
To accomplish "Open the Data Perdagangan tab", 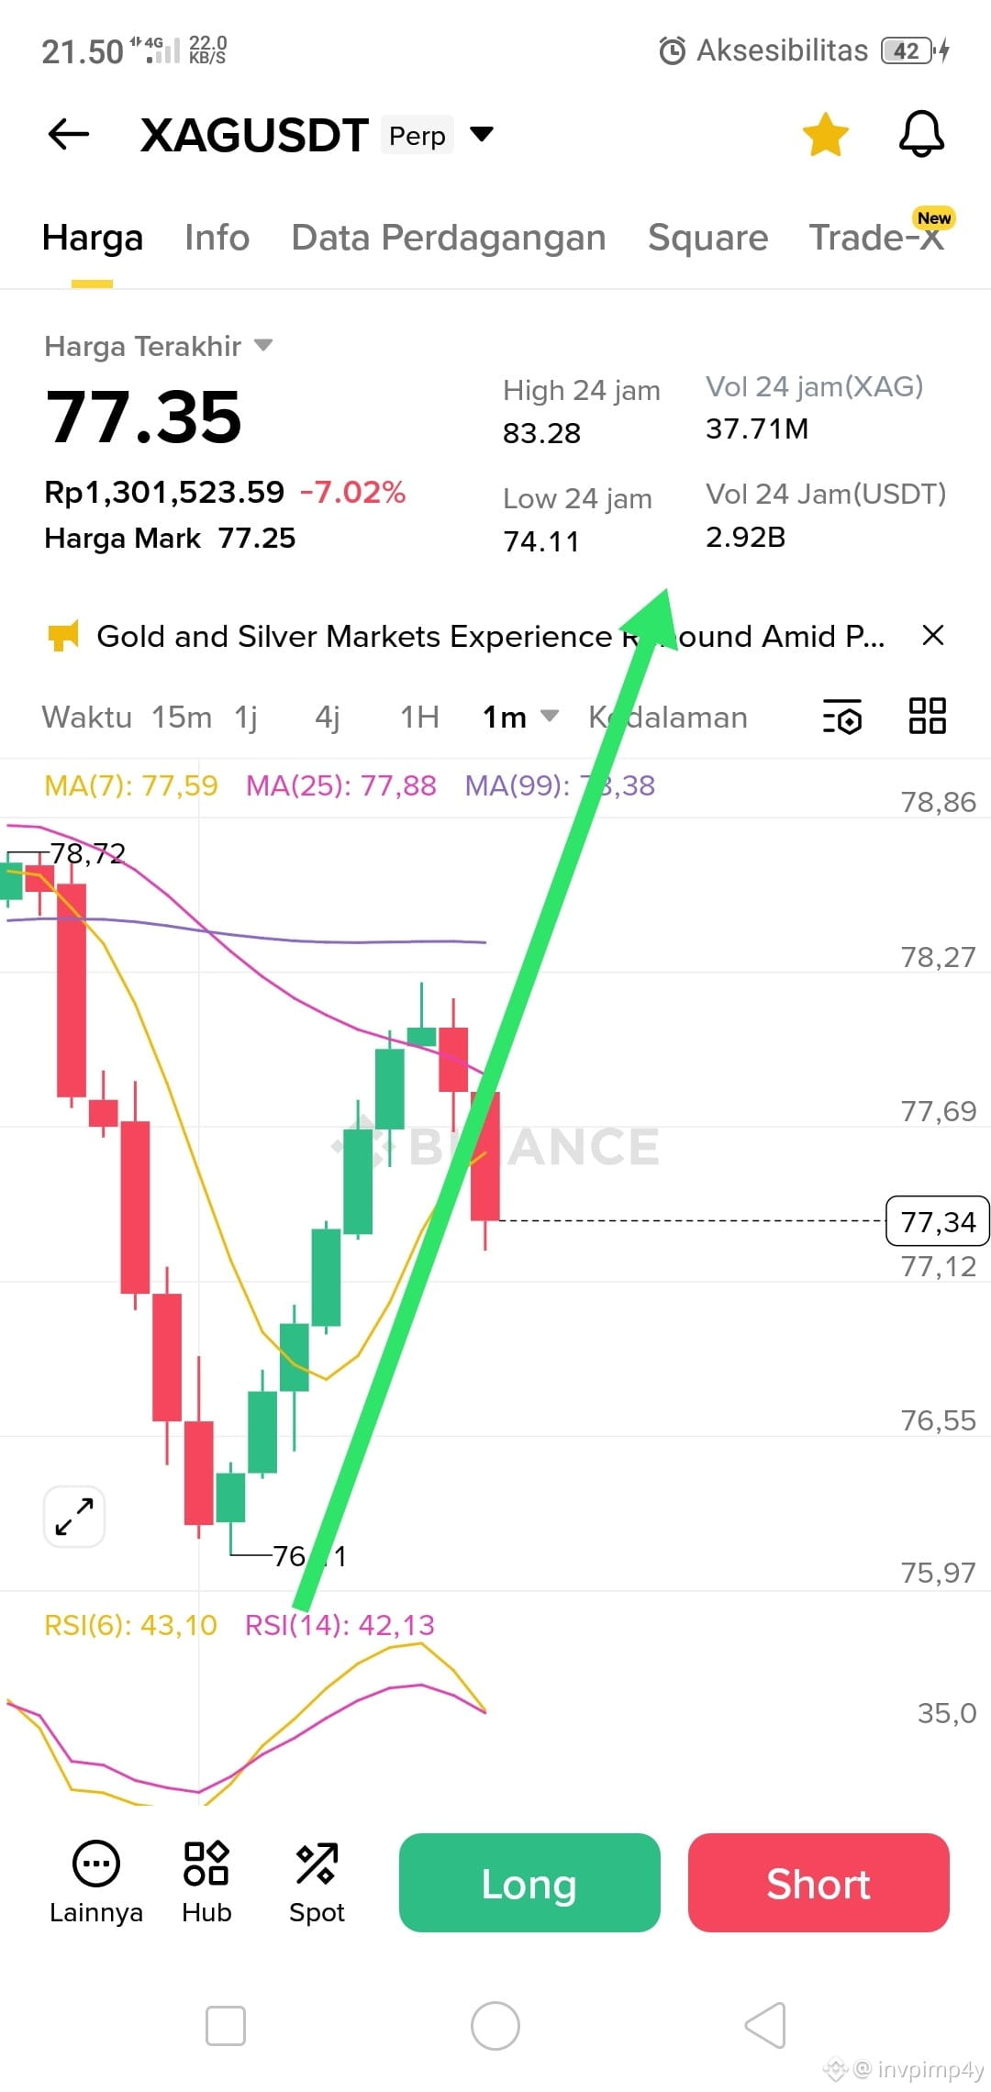I will click(x=449, y=238).
